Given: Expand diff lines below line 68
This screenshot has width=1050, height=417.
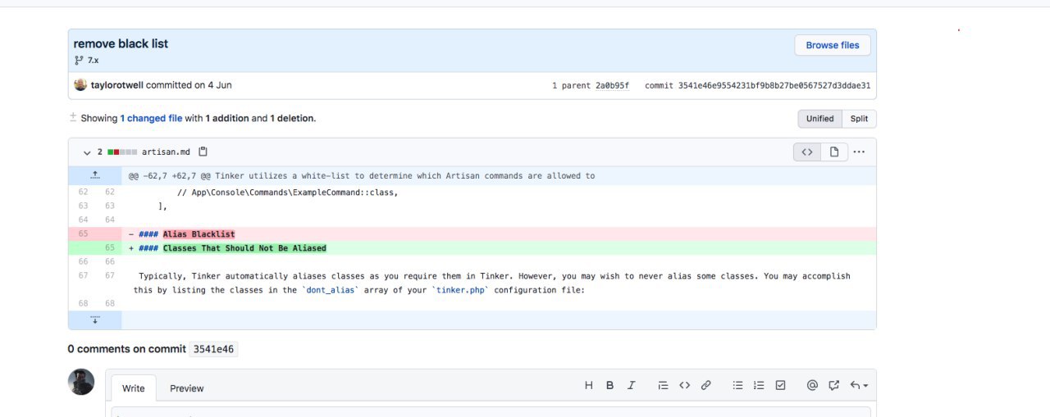Looking at the screenshot, I should 95,320.
